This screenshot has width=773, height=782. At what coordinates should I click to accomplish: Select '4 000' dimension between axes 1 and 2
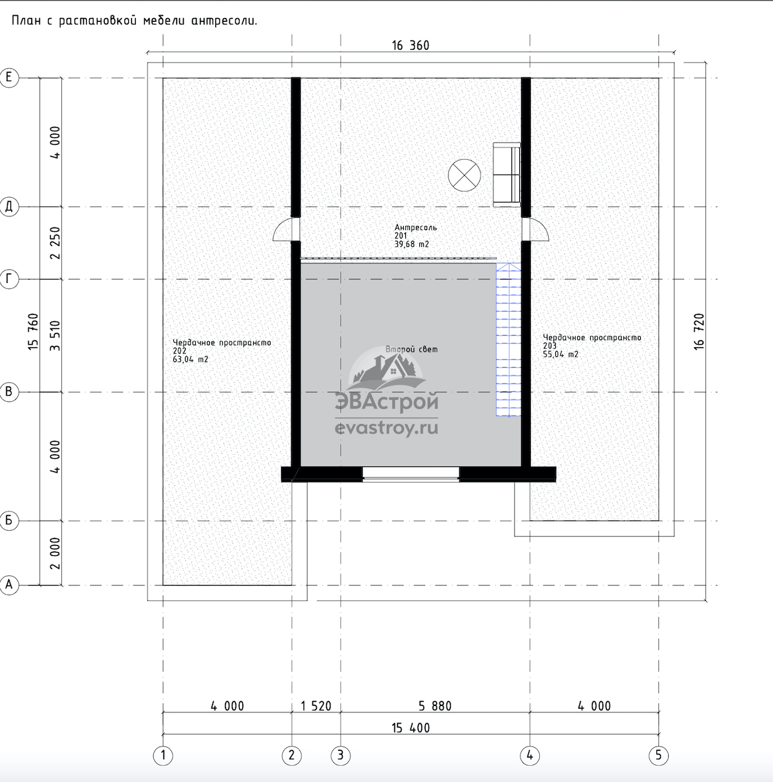(x=227, y=706)
